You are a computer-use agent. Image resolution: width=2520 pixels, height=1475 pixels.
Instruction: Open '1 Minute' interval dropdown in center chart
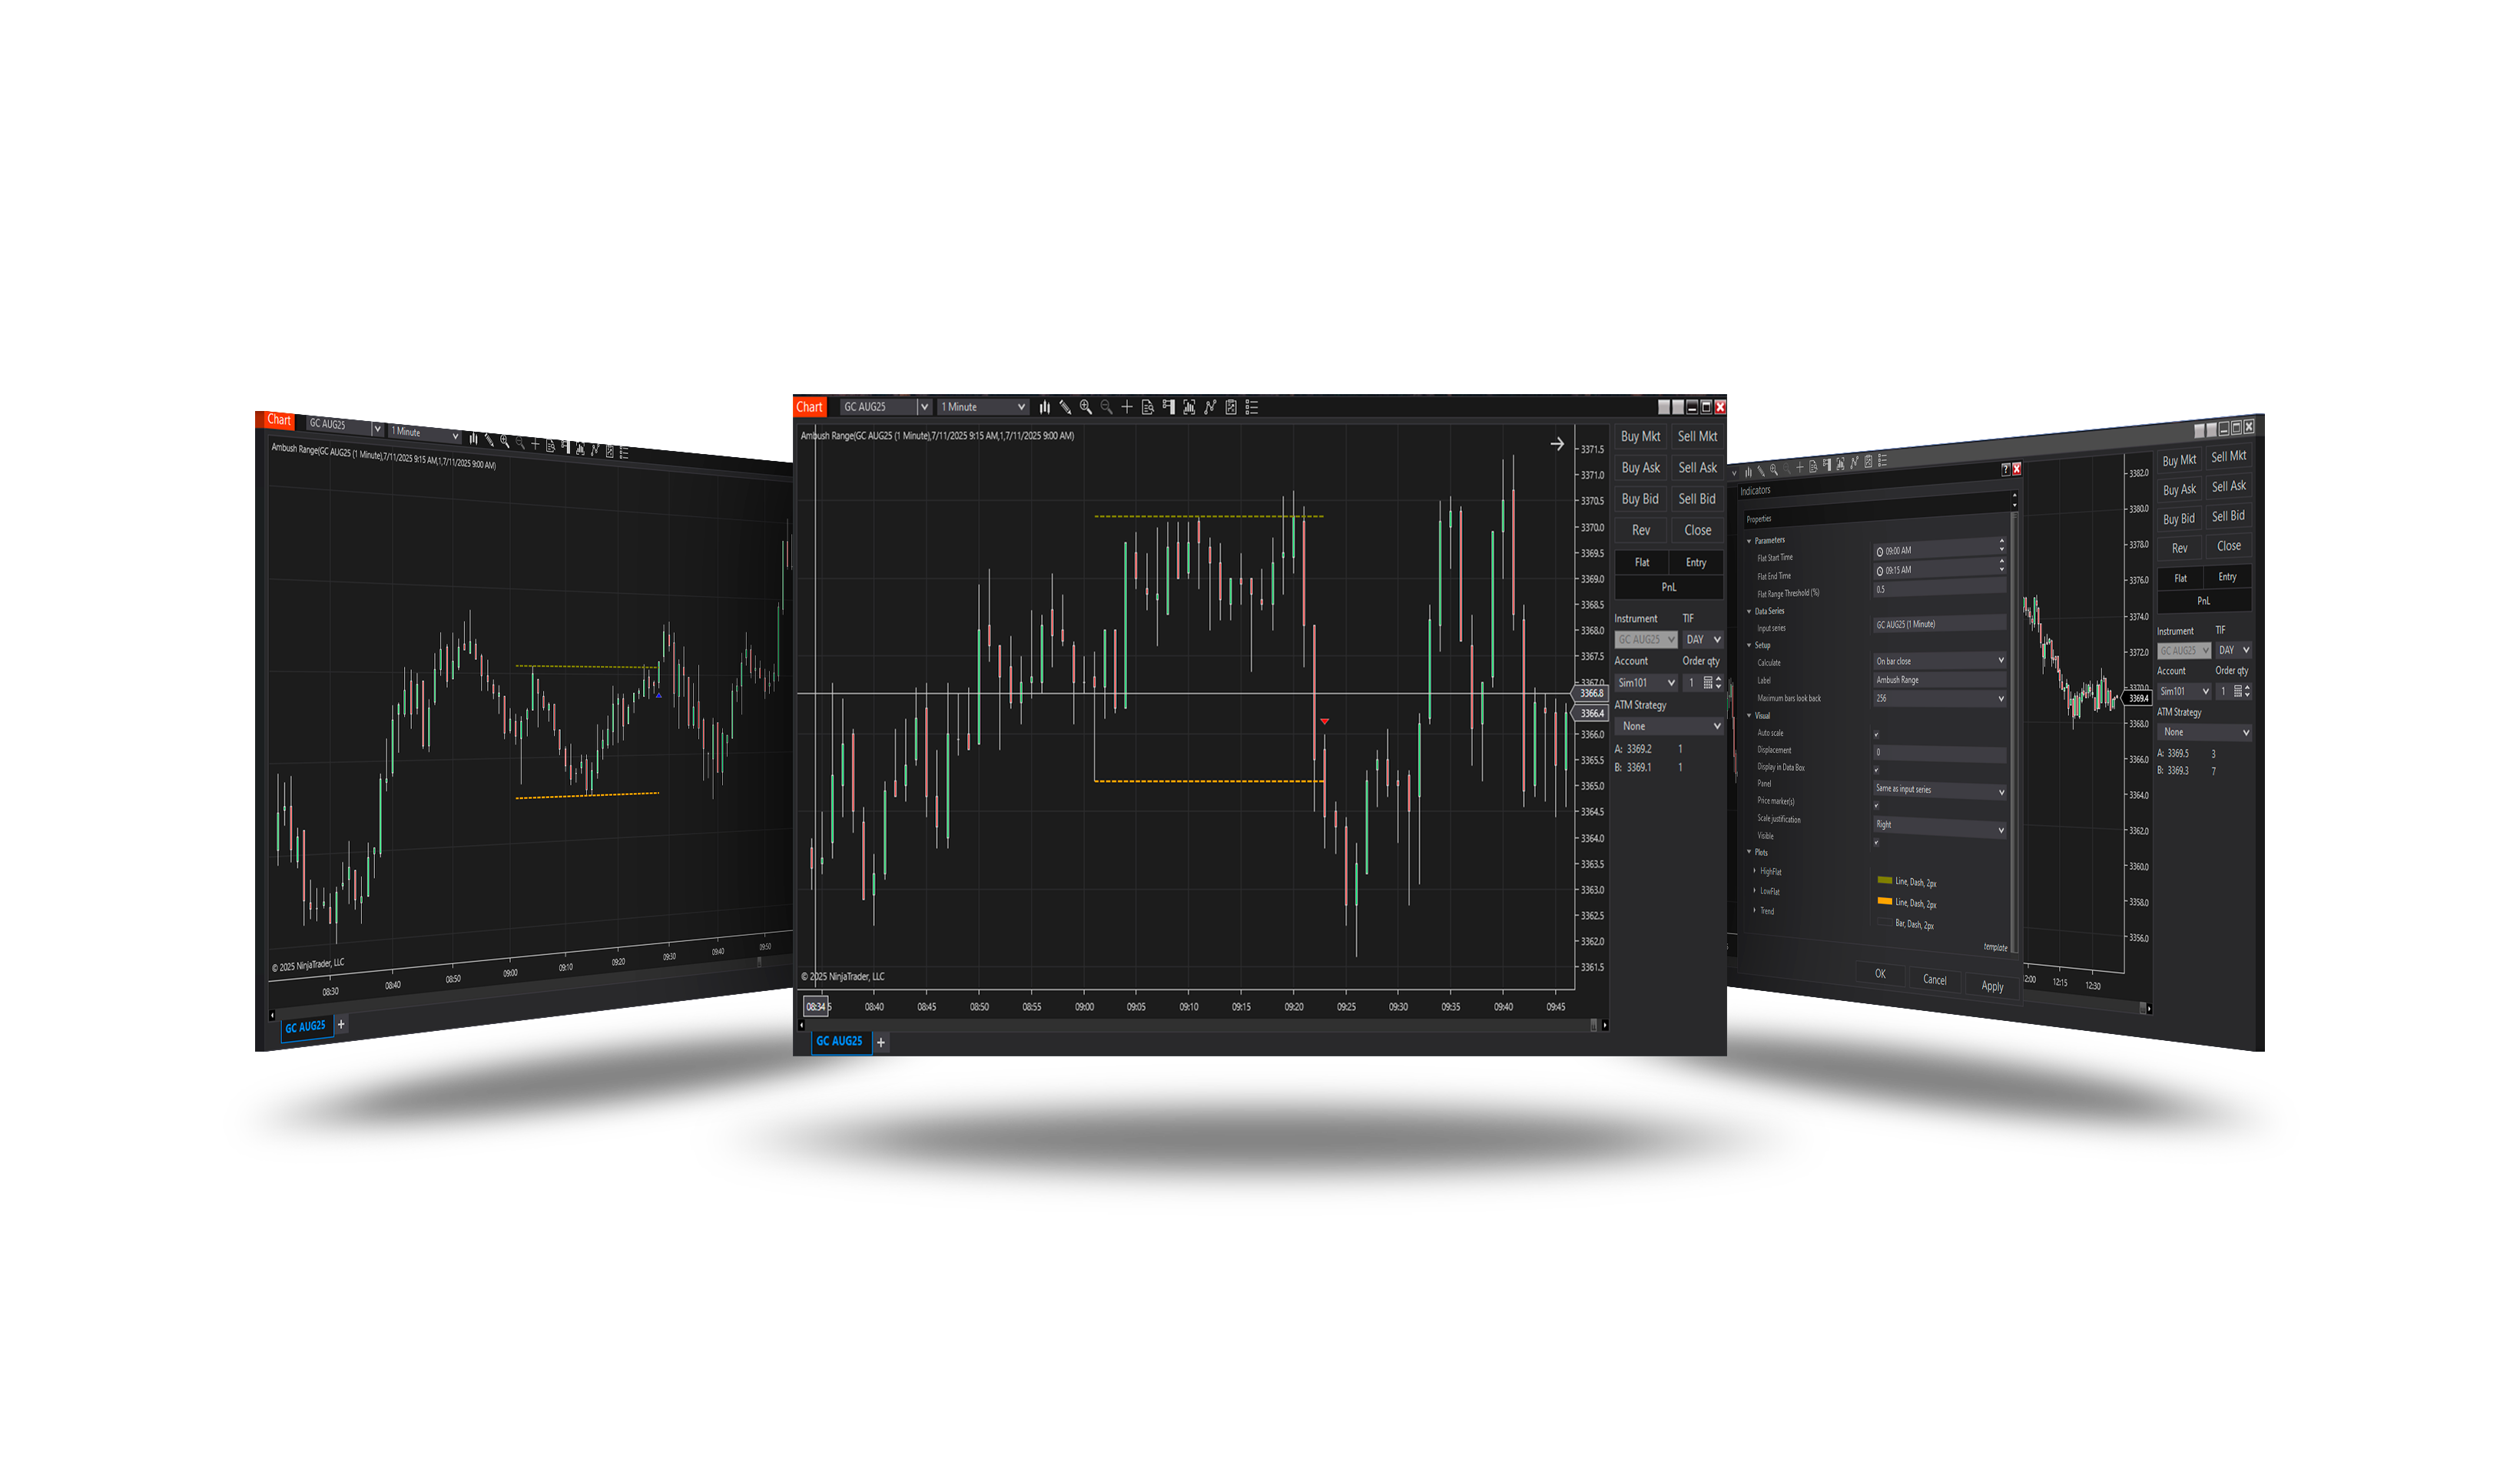coord(983,407)
